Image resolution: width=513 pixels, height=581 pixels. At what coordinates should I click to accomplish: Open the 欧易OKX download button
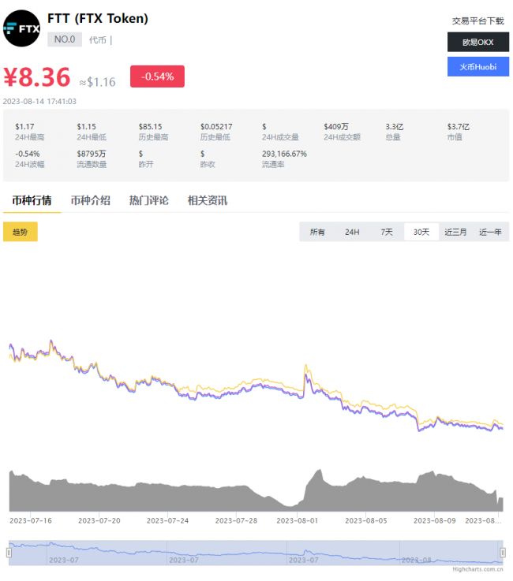(x=477, y=43)
